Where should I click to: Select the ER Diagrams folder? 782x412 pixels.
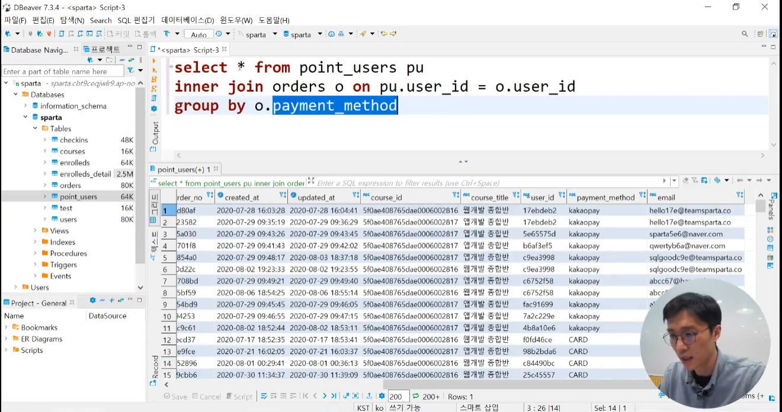tap(41, 339)
